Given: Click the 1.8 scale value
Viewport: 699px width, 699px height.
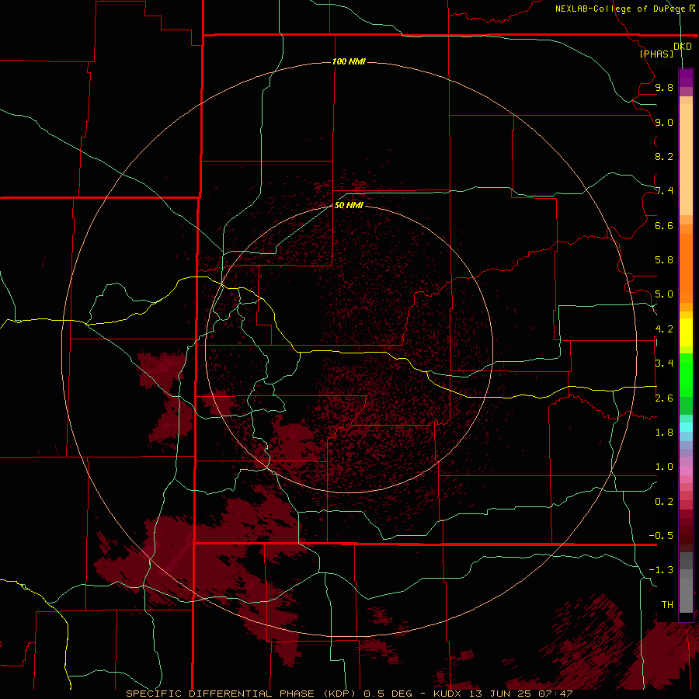Looking at the screenshot, I should (x=664, y=433).
